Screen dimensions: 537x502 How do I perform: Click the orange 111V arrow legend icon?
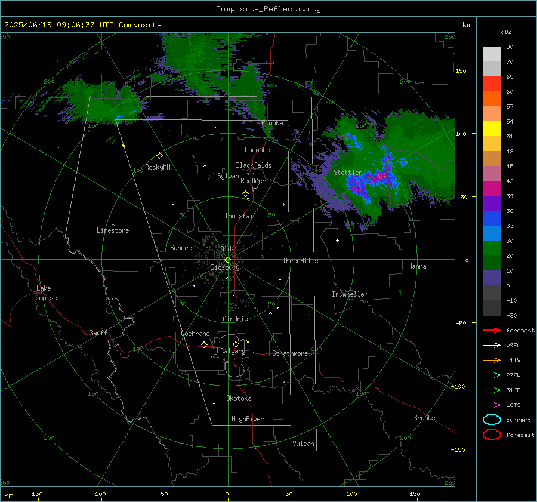click(492, 360)
